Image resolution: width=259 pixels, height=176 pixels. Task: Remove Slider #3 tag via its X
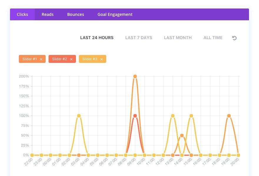click(102, 59)
